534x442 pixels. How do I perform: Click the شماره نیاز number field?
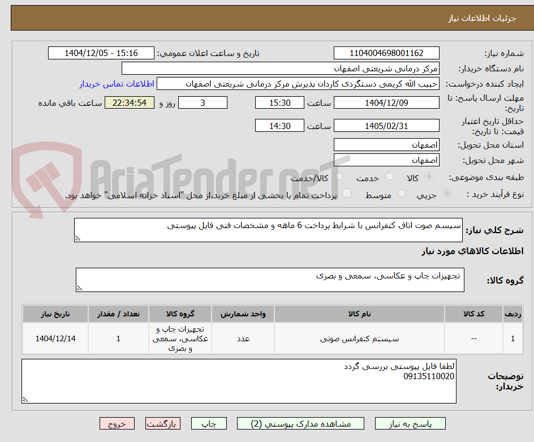[386, 53]
